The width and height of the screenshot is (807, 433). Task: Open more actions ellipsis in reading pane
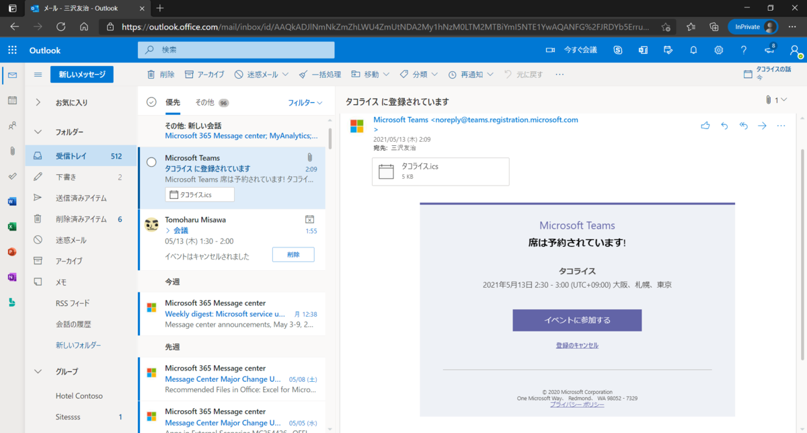pyautogui.click(x=781, y=126)
